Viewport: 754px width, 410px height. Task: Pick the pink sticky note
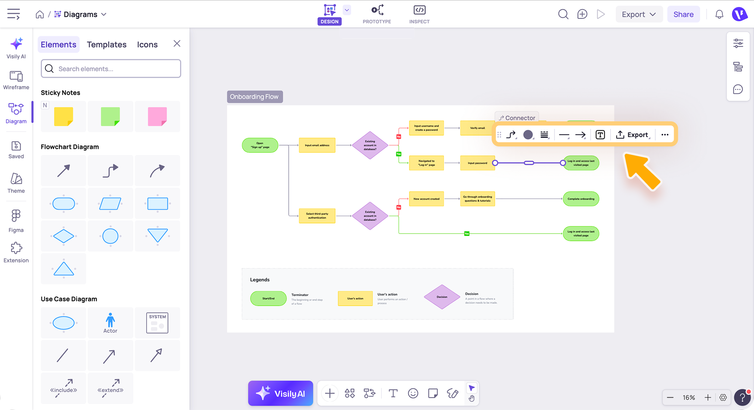pyautogui.click(x=157, y=116)
